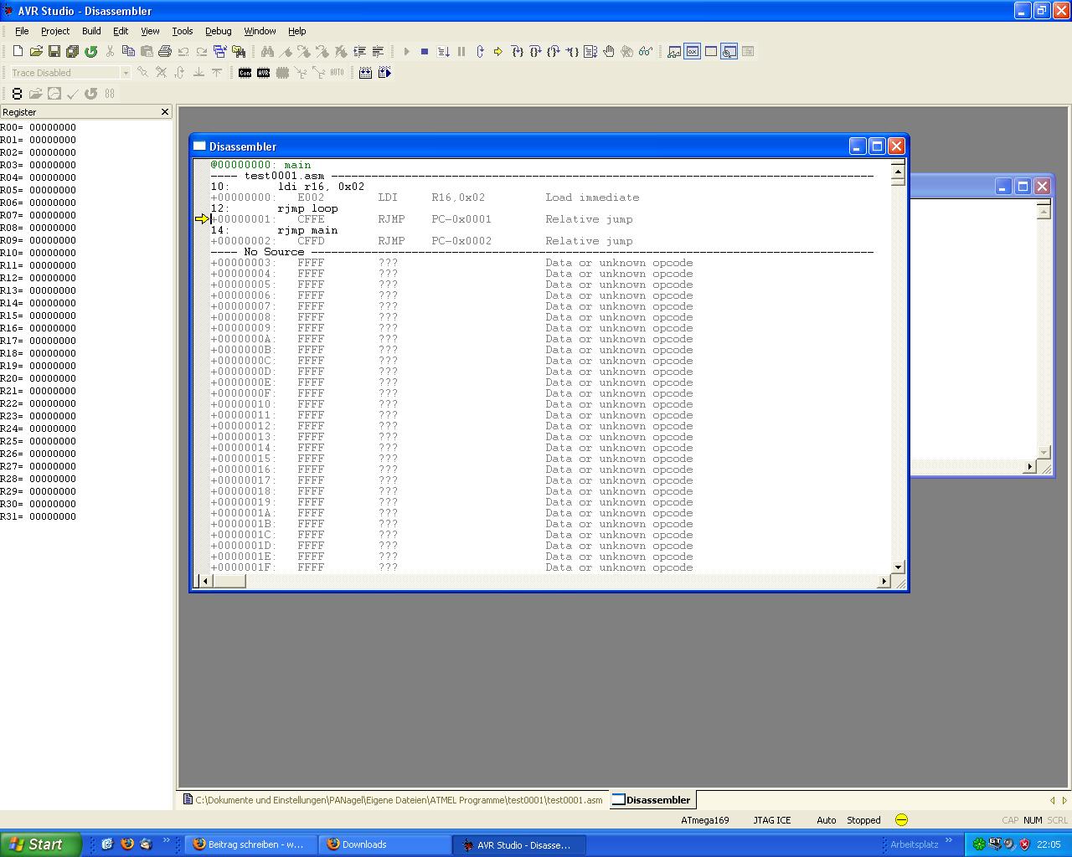
Task: Click the Build icon with down arrows
Action: point(366,73)
